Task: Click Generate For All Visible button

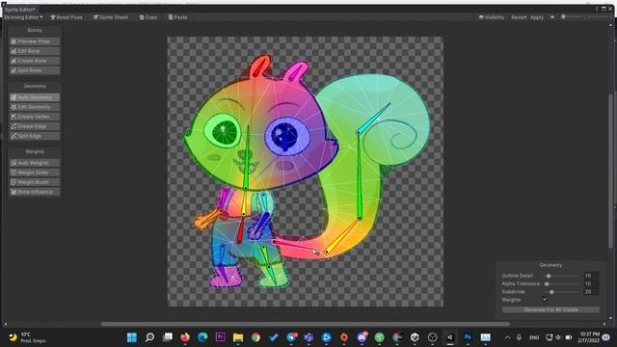Action: pyautogui.click(x=550, y=309)
